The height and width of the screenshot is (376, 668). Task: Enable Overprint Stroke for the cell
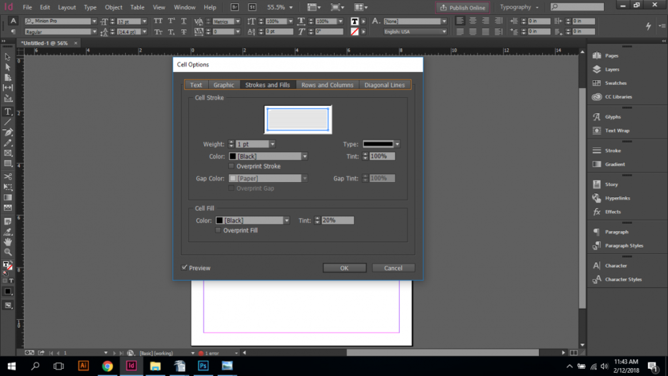[x=232, y=166]
